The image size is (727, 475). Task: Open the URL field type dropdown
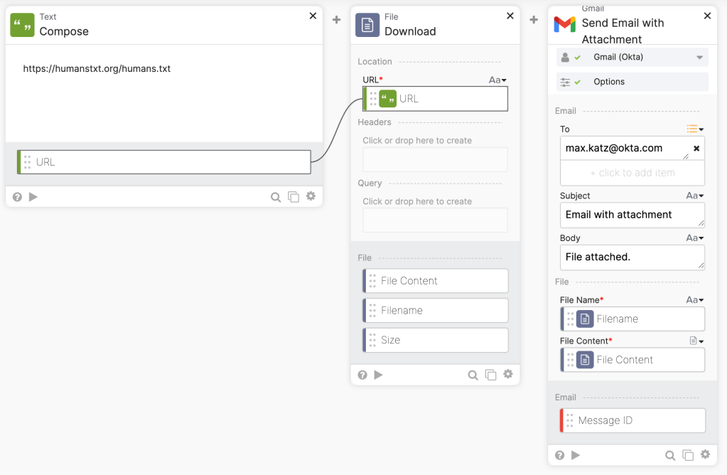coord(497,80)
